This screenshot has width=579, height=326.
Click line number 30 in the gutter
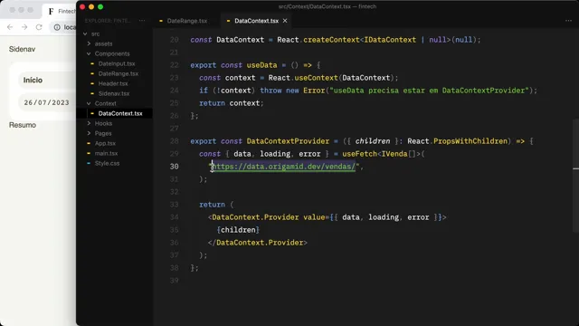175,167
